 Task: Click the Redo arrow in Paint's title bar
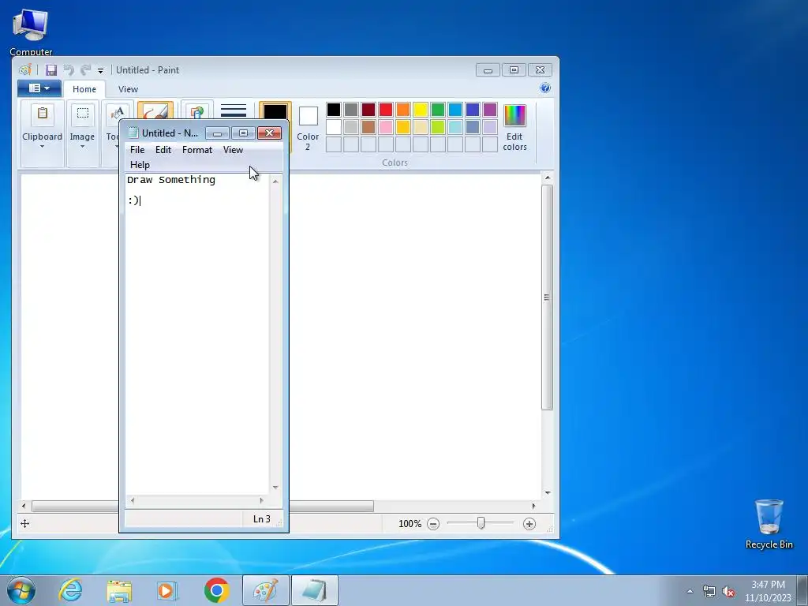[x=85, y=70]
